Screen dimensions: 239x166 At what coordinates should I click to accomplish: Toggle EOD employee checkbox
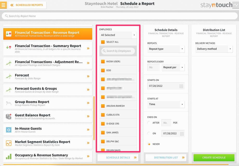pos(103,70)
